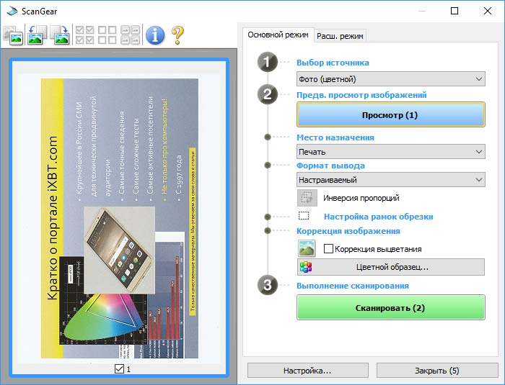Enable the Коррекция выцветания checkbox
This screenshot has height=385, width=505.
point(328,249)
